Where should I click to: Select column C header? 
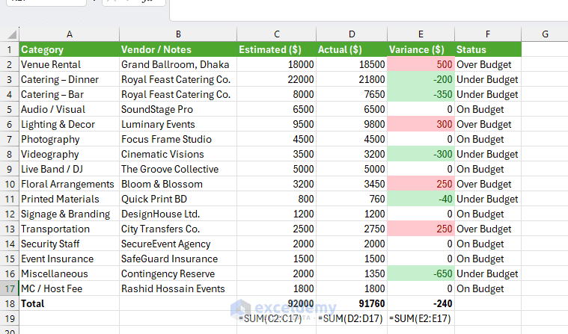(x=276, y=34)
